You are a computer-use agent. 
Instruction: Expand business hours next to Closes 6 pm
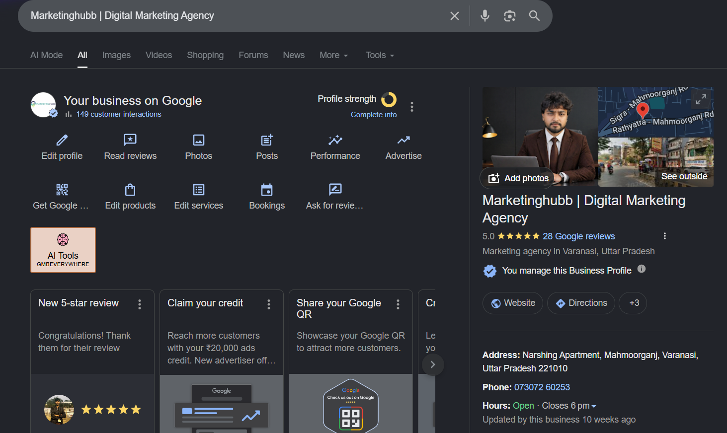click(593, 406)
